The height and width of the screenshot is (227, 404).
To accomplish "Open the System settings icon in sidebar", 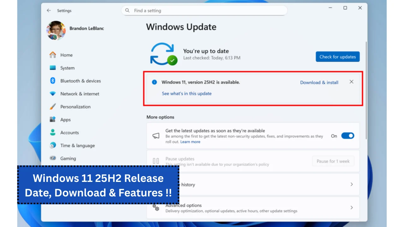I will click(x=53, y=68).
